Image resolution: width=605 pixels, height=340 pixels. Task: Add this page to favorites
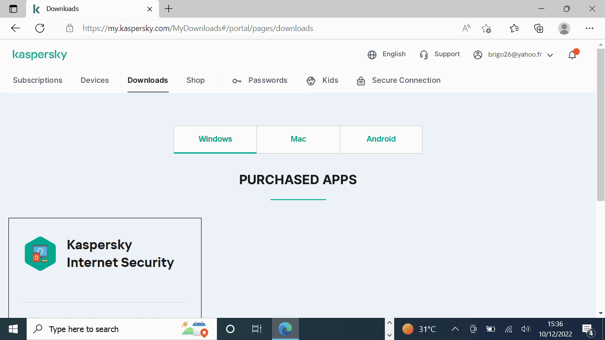click(486, 28)
